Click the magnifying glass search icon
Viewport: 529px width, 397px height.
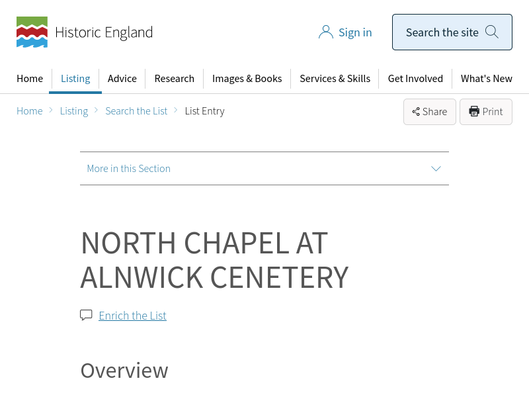[491, 32]
